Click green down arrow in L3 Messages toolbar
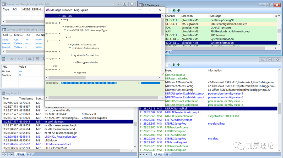Screen dimensions: 283x158 [x=174, y=10]
